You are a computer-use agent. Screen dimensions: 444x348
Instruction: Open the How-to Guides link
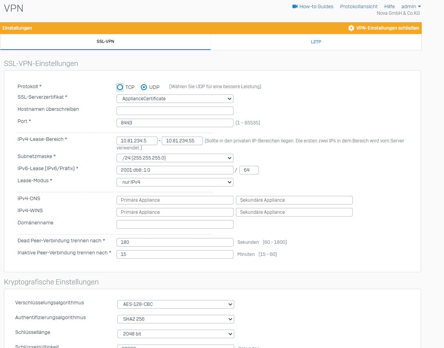click(316, 6)
